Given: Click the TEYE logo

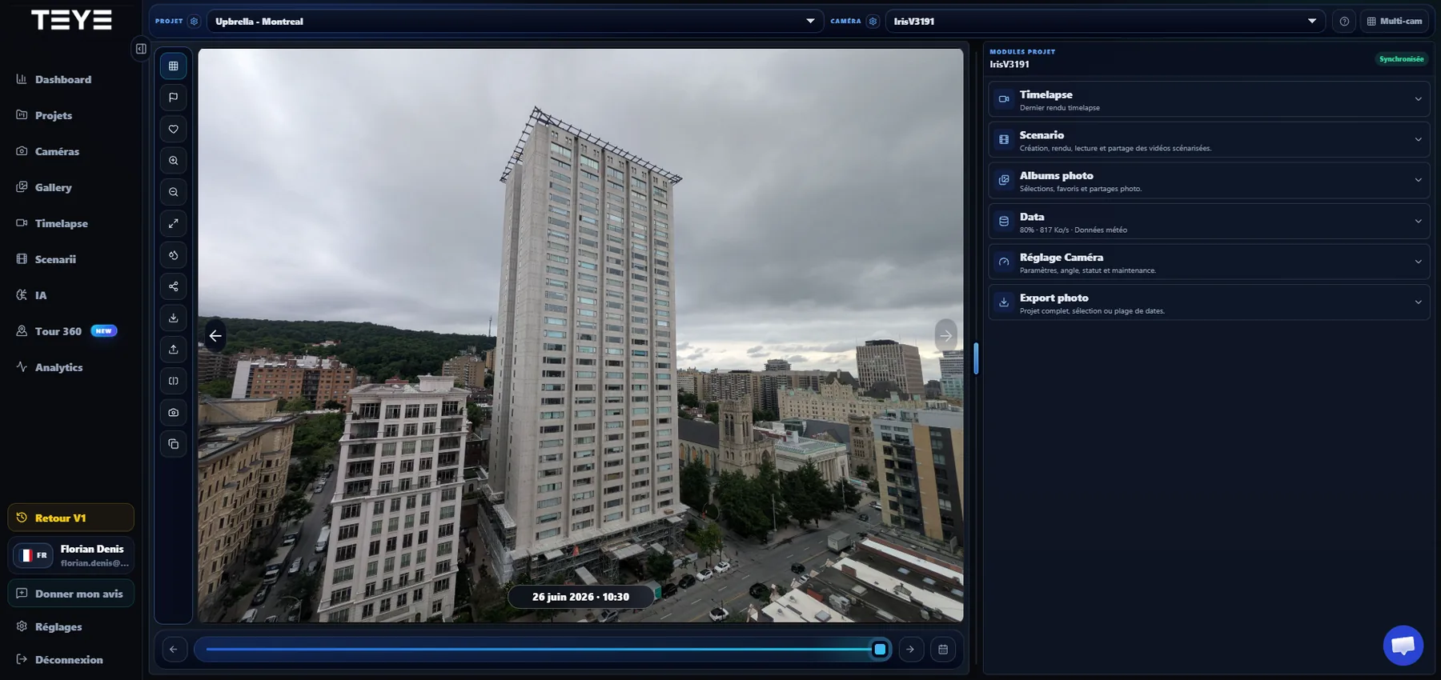Looking at the screenshot, I should tap(71, 20).
